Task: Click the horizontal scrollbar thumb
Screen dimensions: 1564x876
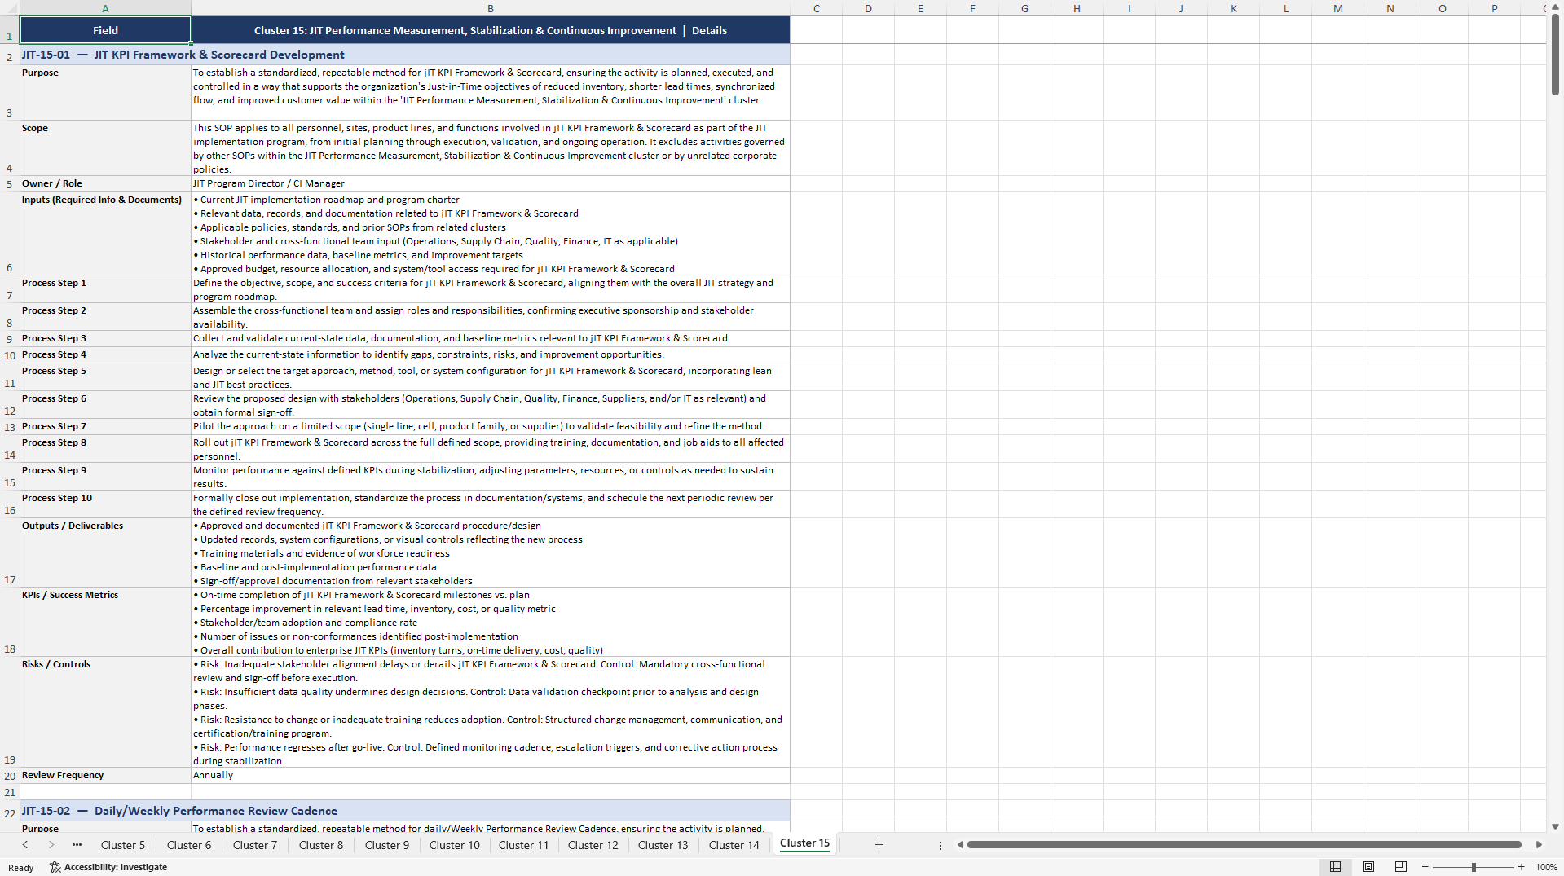Action: click(x=1245, y=845)
